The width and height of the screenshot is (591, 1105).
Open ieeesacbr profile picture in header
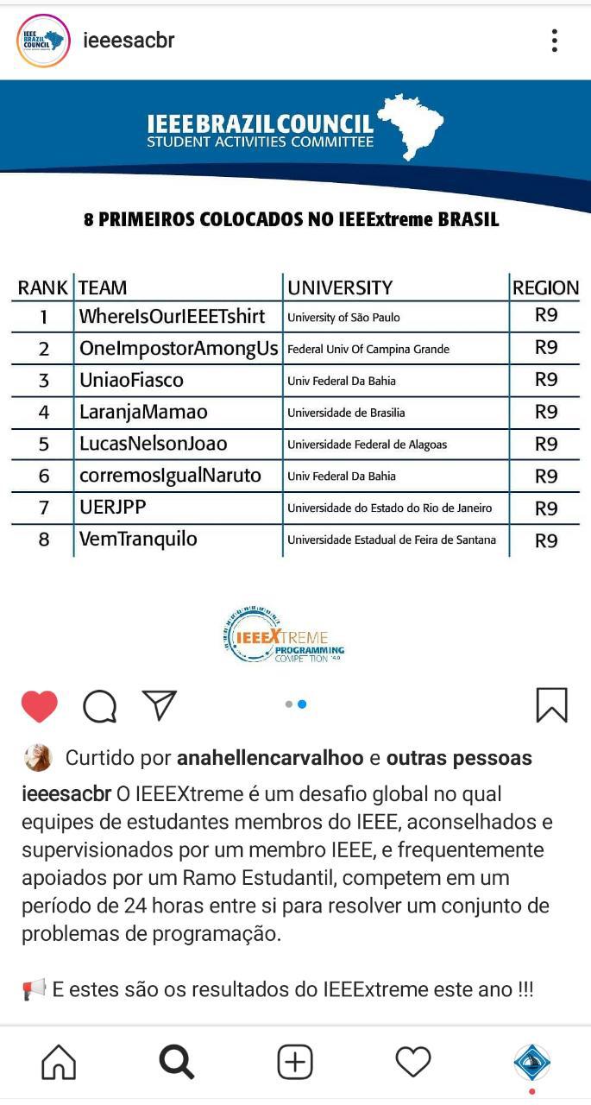click(x=43, y=41)
